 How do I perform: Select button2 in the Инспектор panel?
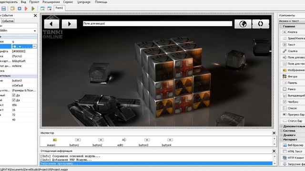click(x=97, y=142)
